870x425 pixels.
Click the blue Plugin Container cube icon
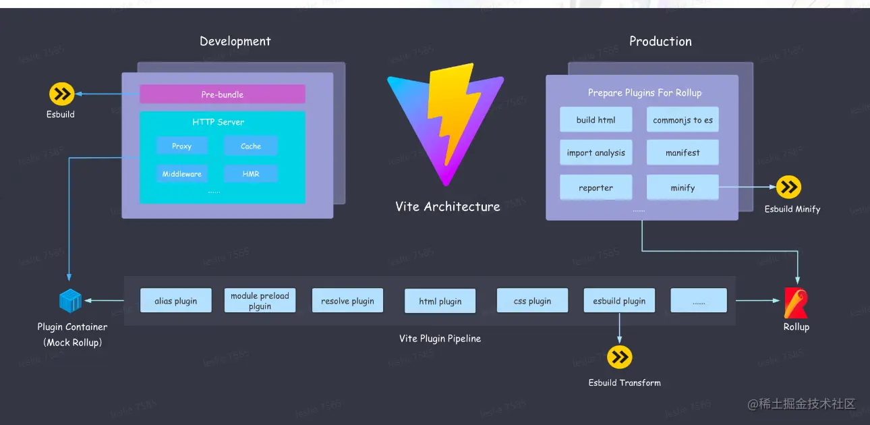point(70,301)
